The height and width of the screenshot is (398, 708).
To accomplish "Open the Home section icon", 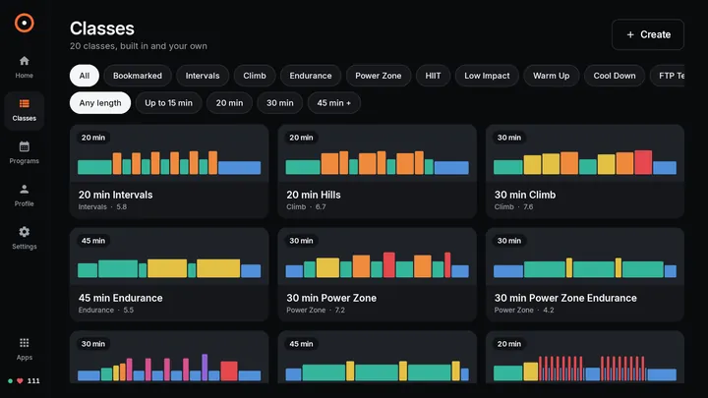I will tap(24, 61).
